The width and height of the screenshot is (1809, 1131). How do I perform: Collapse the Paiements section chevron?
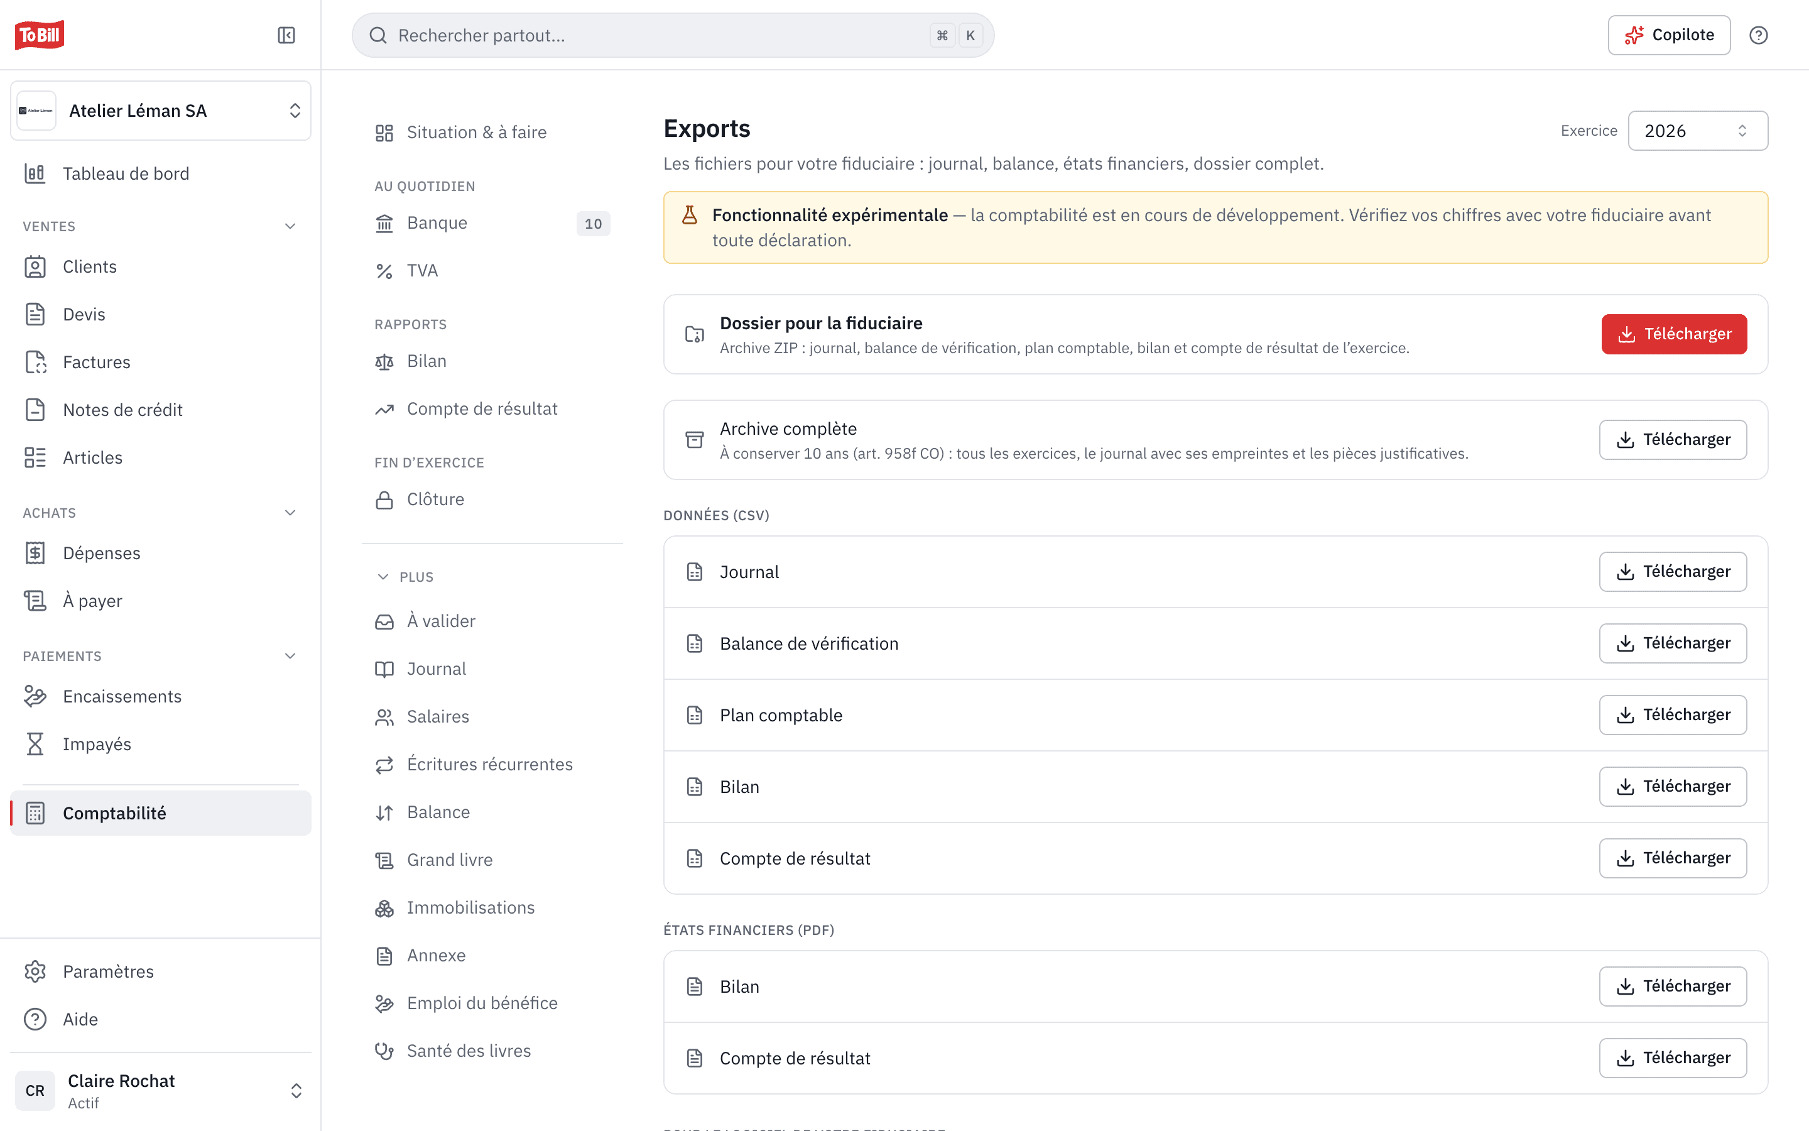pos(291,656)
